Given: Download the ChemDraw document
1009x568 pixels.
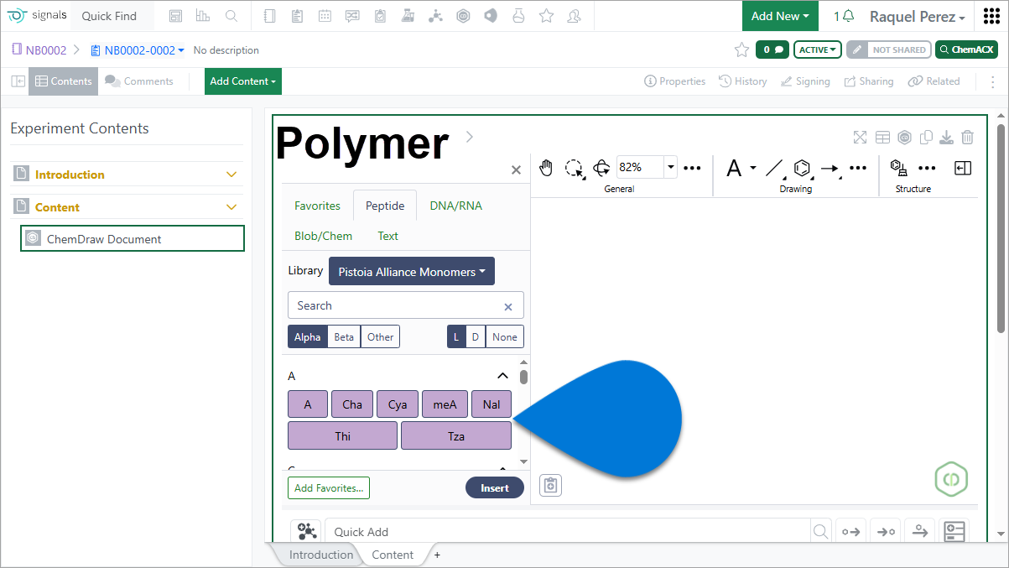Looking at the screenshot, I should click(947, 138).
